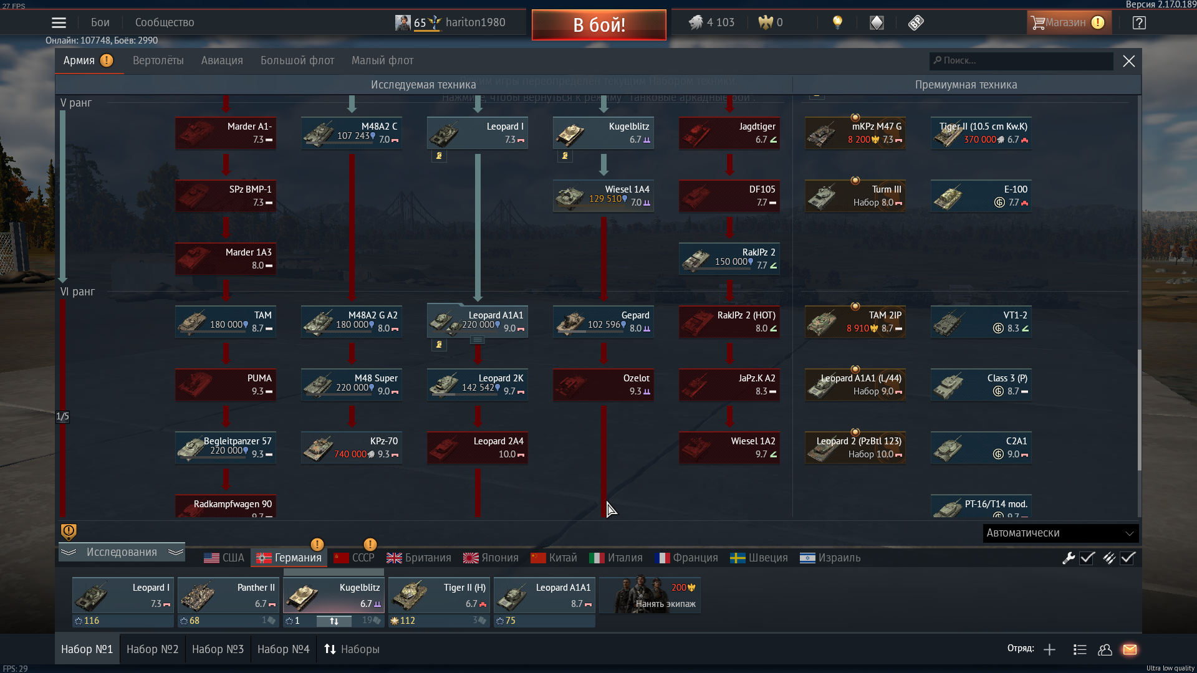Select the KPz-70 tank in the tree
This screenshot has height=673, width=1197.
pos(352,448)
